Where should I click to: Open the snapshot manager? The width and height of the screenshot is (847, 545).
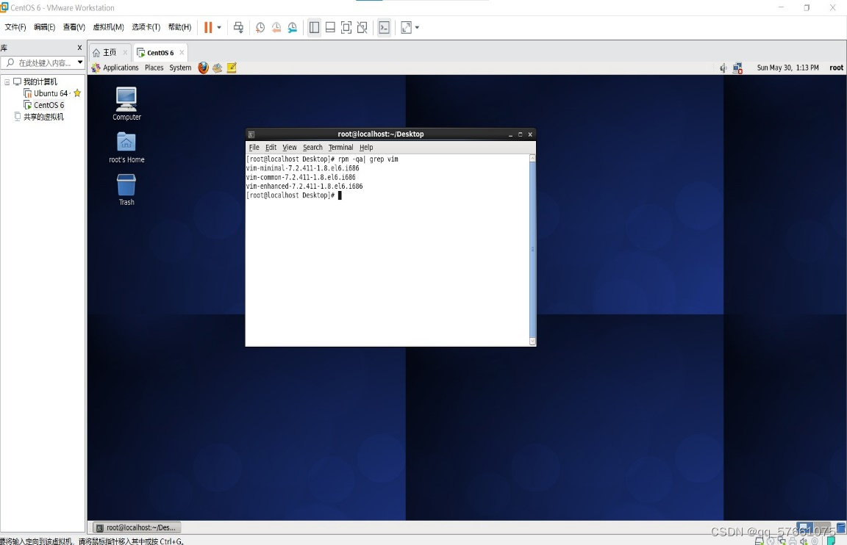[x=292, y=27]
